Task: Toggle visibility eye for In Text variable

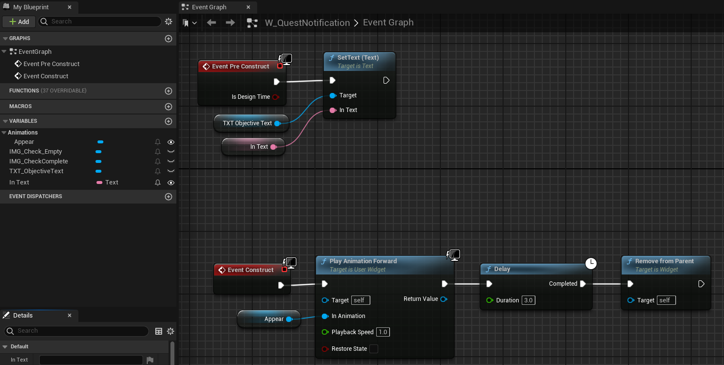Action: 171,182
